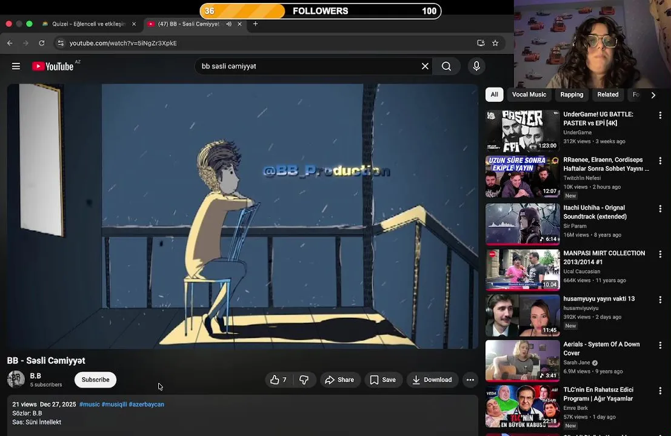Open Aerials cover video thumbnail
The height and width of the screenshot is (436, 671).
522,361
